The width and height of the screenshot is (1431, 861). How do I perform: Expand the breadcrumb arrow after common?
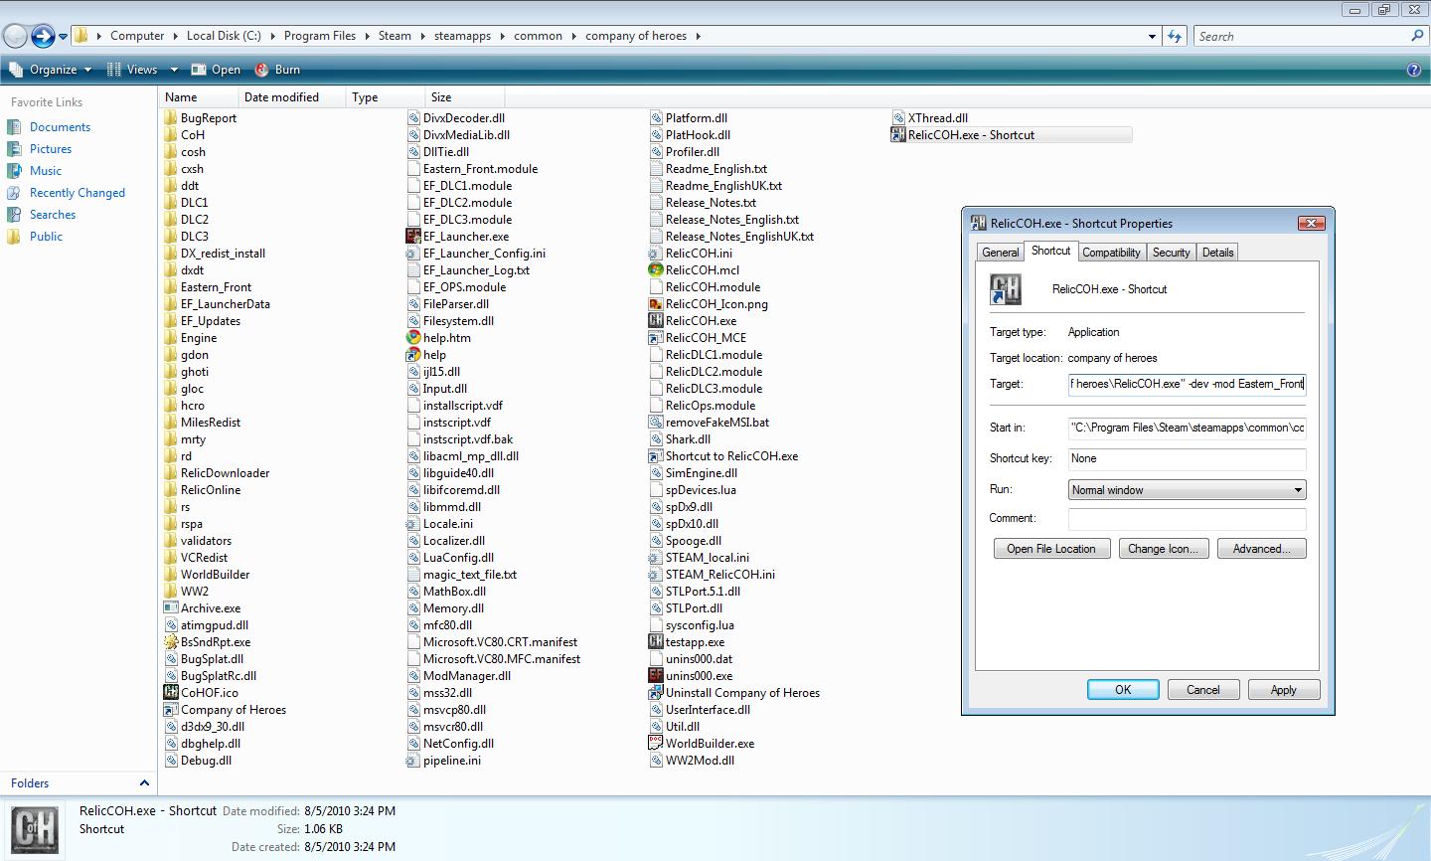click(573, 37)
